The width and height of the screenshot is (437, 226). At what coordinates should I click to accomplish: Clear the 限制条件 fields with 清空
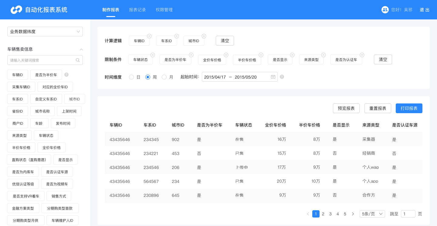coord(383,59)
